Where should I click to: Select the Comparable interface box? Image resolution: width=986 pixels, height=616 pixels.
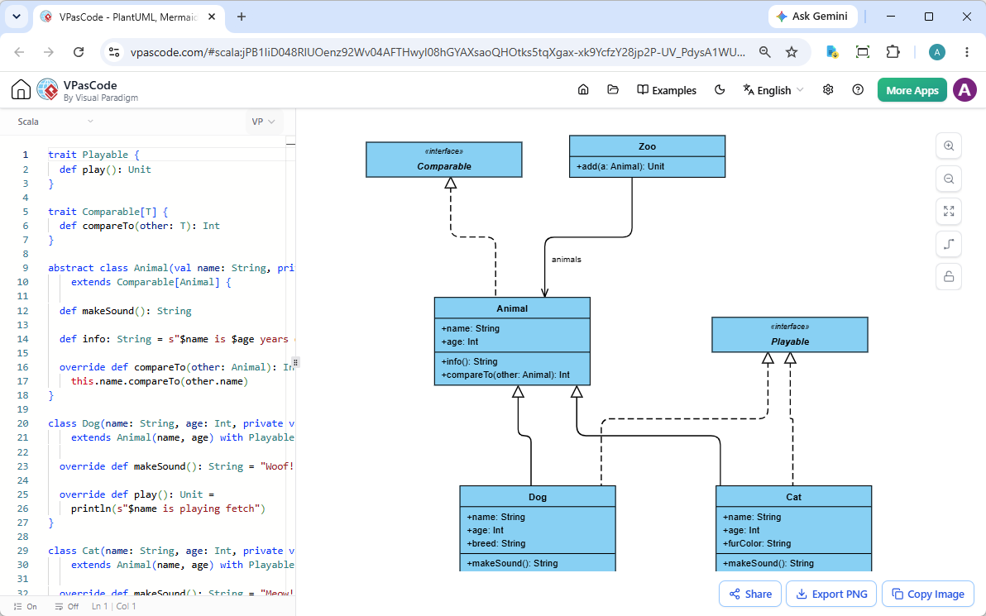[444, 160]
